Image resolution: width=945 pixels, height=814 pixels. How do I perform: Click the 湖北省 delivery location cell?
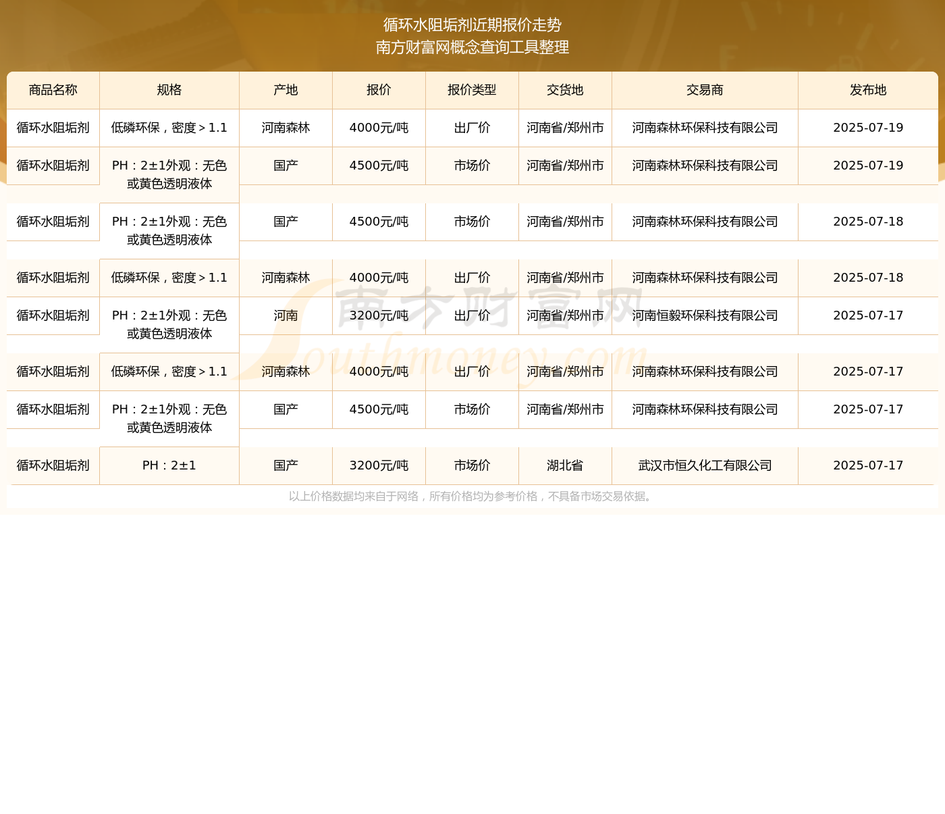(x=566, y=465)
